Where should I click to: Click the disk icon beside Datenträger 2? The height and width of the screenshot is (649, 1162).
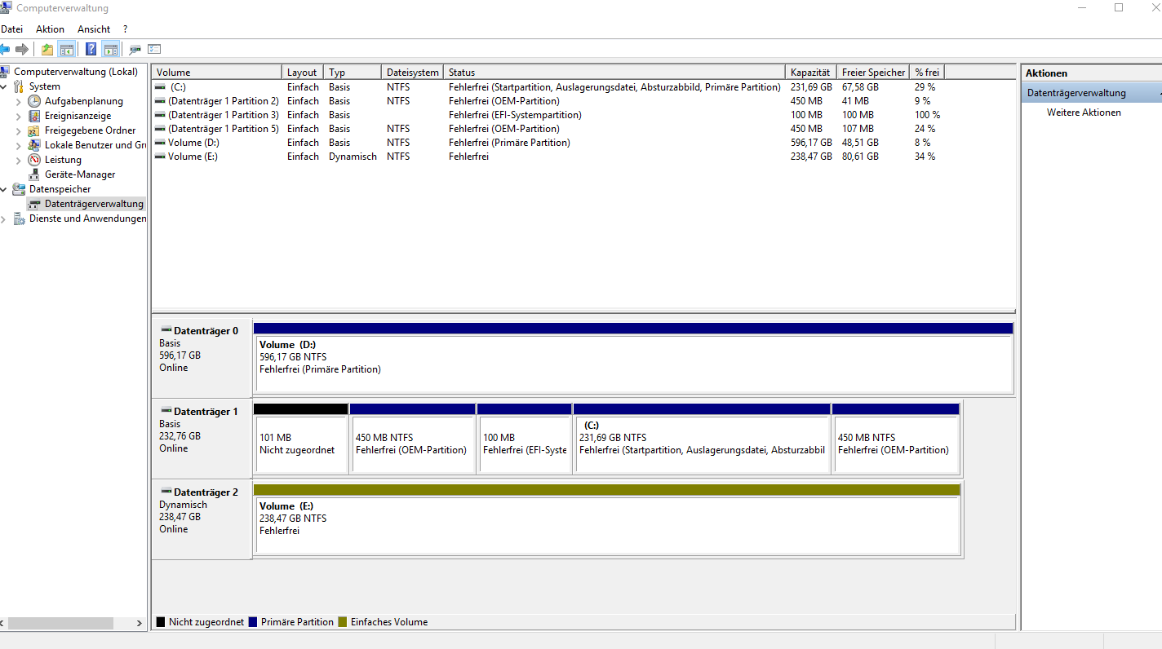tap(166, 492)
